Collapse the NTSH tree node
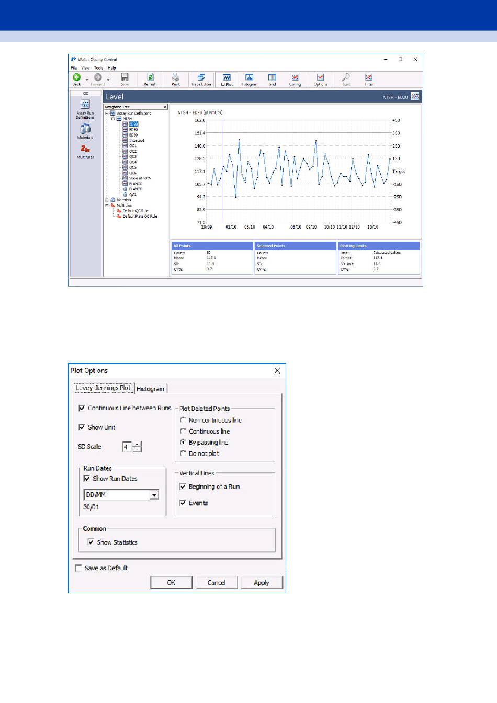The height and width of the screenshot is (703, 497). (112, 119)
